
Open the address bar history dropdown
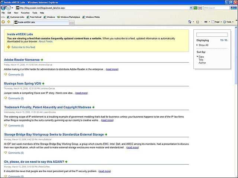point(191,8)
